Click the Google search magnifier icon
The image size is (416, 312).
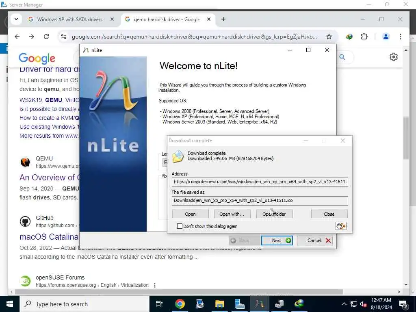pyautogui.click(x=342, y=57)
